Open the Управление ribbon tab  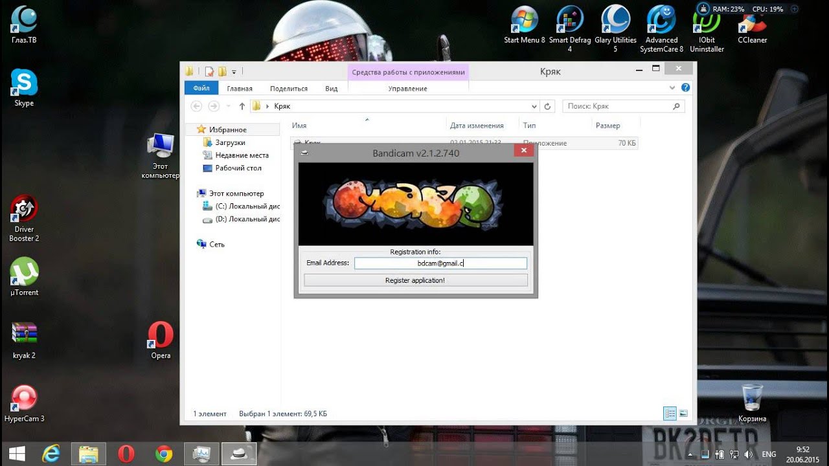(408, 89)
